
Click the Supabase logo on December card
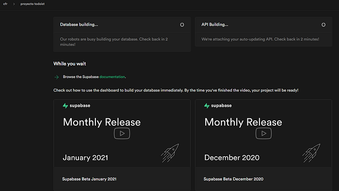(x=218, y=106)
